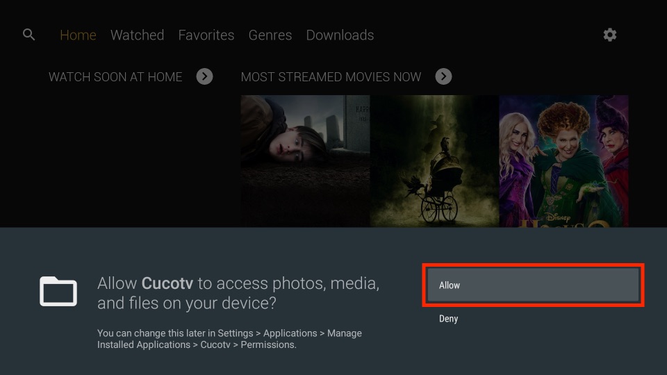Open search with the magnifier icon
Screen dimensions: 667x375
coord(29,35)
